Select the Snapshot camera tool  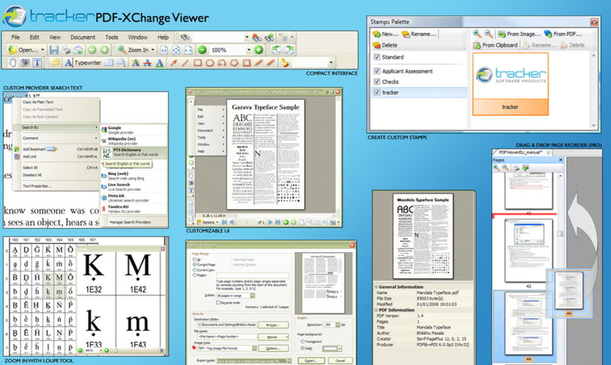(25, 63)
